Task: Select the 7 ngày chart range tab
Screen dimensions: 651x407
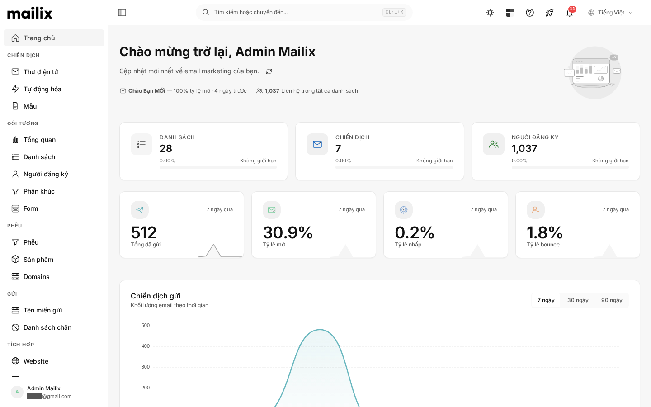Action: pos(546,300)
